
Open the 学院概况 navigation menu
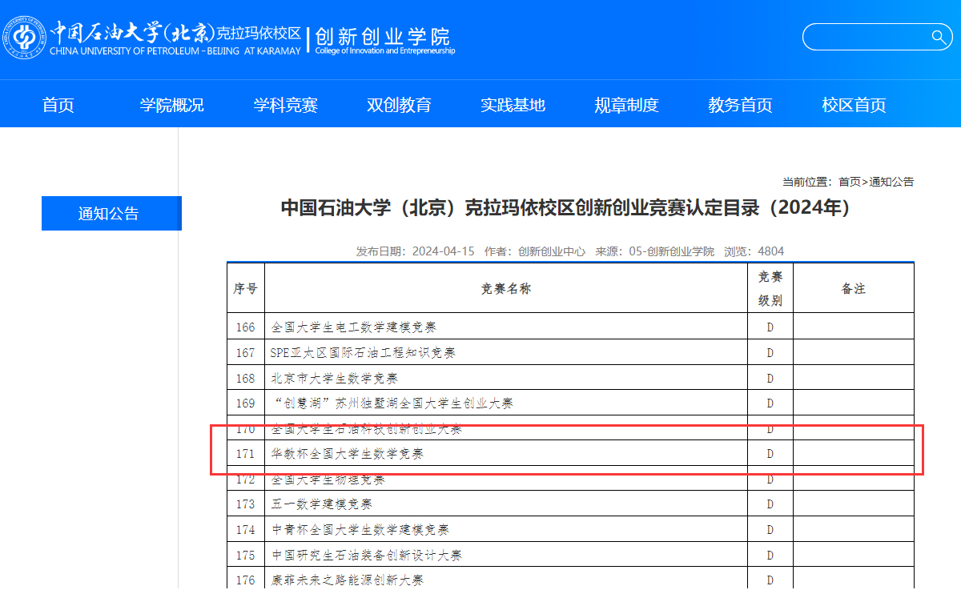coord(171,104)
